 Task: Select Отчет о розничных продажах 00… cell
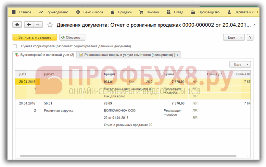click(130, 125)
